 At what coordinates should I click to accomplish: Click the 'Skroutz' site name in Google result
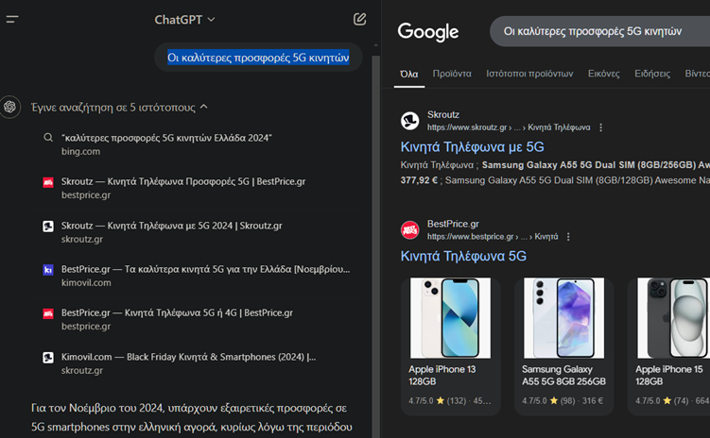442,115
